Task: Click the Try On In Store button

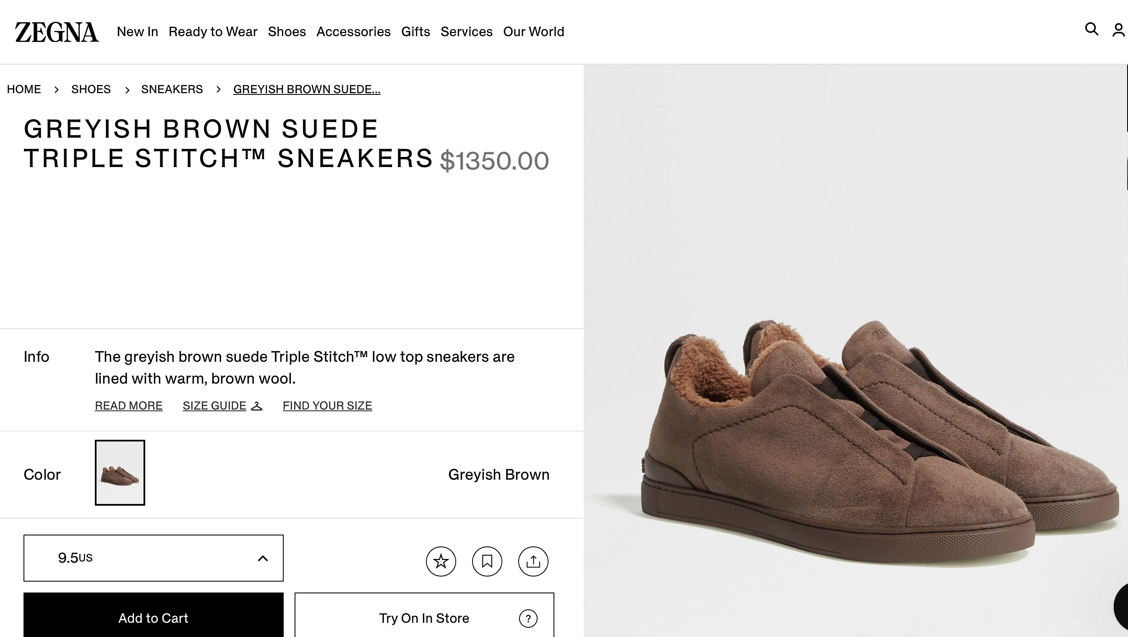Action: (423, 618)
